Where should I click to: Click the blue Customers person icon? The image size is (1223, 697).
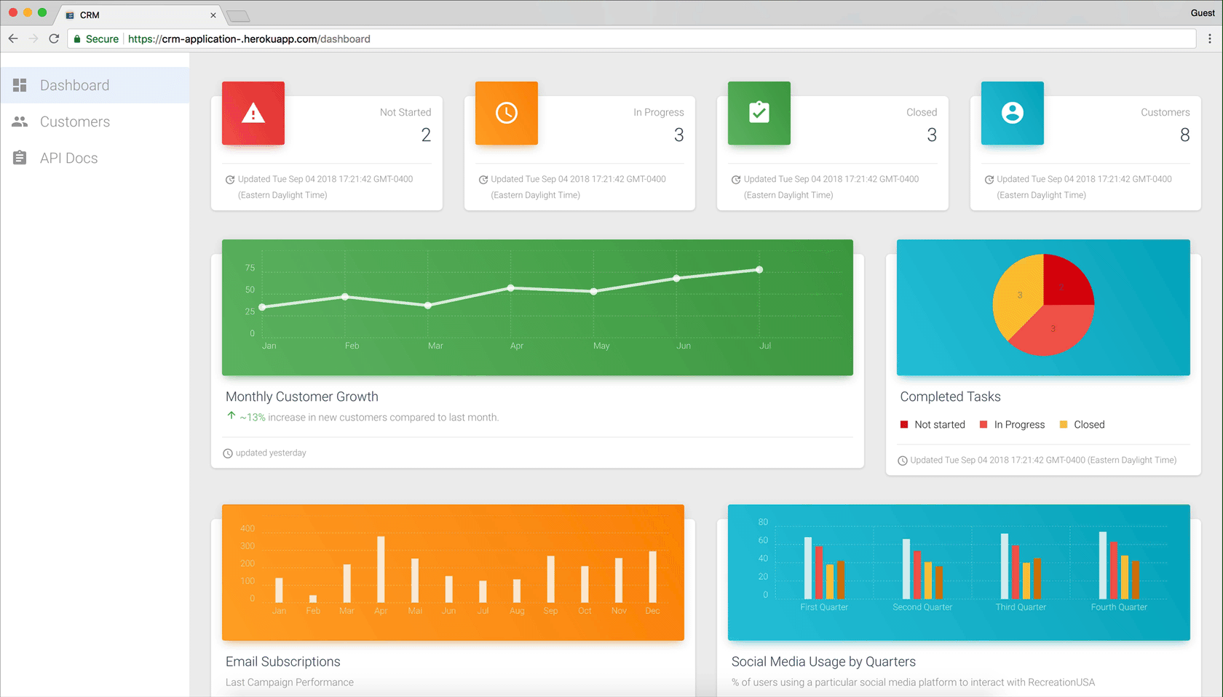coord(1013,113)
